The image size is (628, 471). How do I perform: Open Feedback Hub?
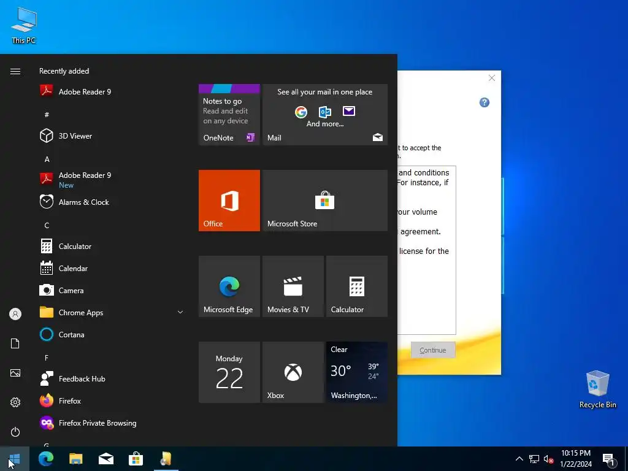(x=112, y=378)
